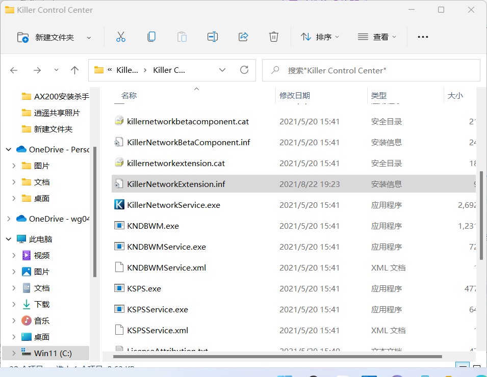Click the 文档 documents icon under 此电脑
The width and height of the screenshot is (487, 377).
tap(27, 288)
